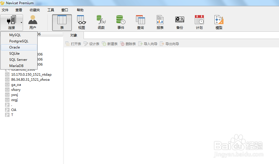
Task: Open the Report (报表) toolbar icon
Action: click(160, 22)
